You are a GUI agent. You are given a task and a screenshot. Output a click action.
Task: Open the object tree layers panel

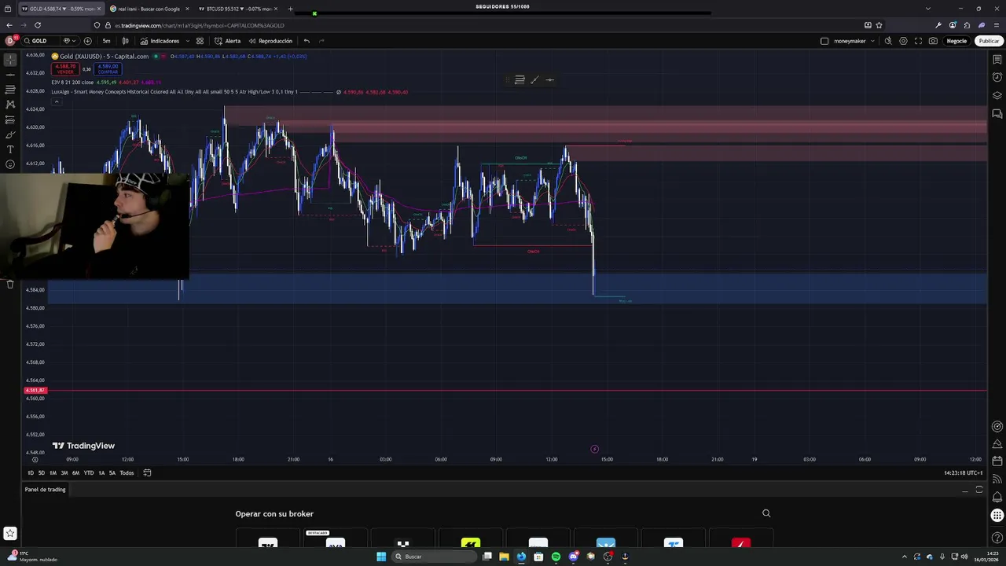(997, 95)
